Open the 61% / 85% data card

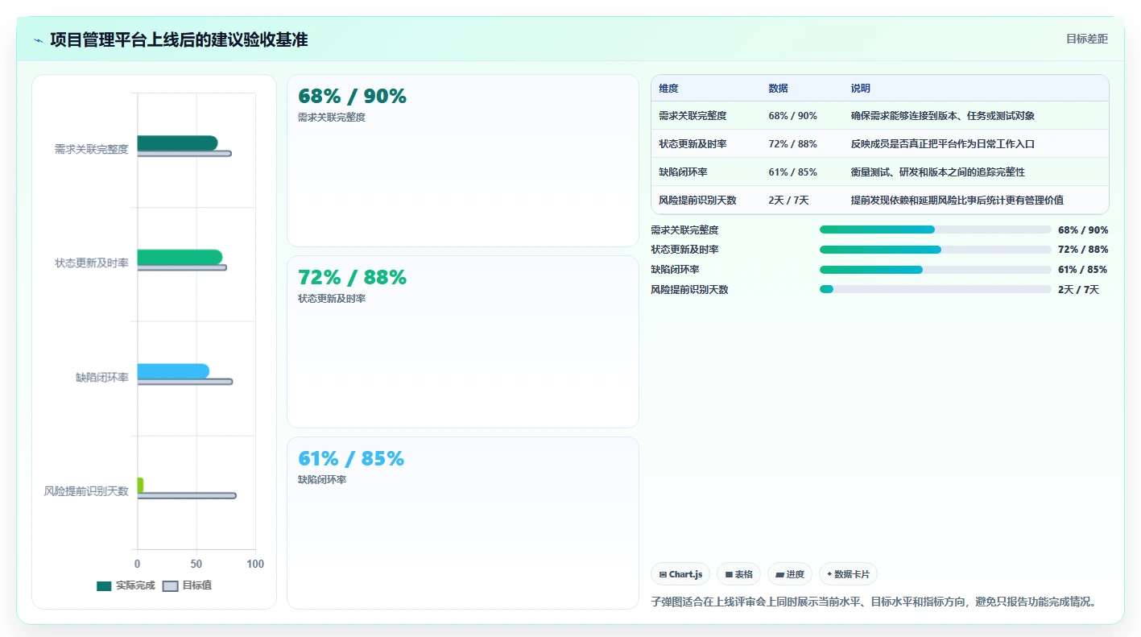point(463,523)
